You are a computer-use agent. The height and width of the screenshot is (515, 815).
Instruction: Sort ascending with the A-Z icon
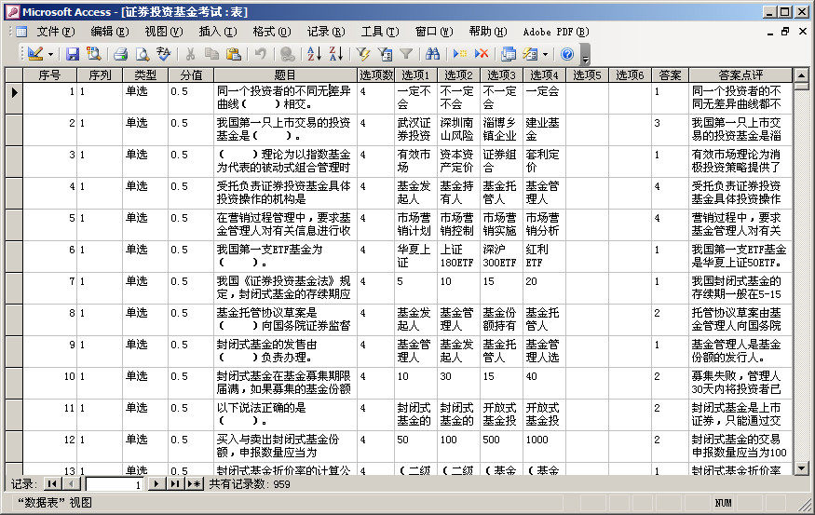(x=314, y=53)
